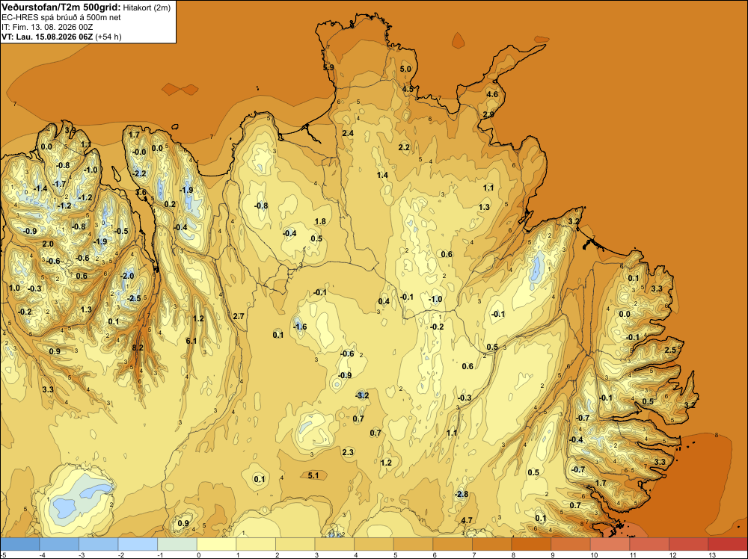Select the -2.8 temperature value
748x559 pixels.
coord(462,494)
